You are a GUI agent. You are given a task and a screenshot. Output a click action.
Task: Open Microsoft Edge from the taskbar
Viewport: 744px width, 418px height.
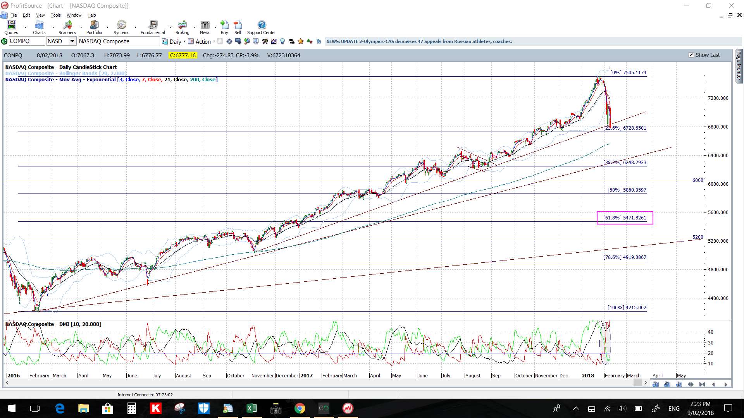[60, 408]
